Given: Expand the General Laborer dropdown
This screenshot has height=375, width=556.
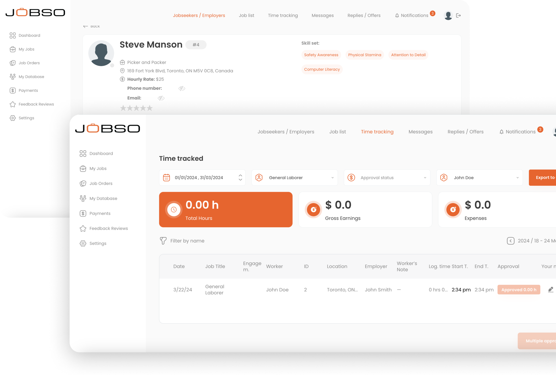Looking at the screenshot, I should coord(332,178).
